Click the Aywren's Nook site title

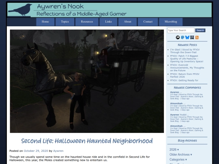(60, 6)
